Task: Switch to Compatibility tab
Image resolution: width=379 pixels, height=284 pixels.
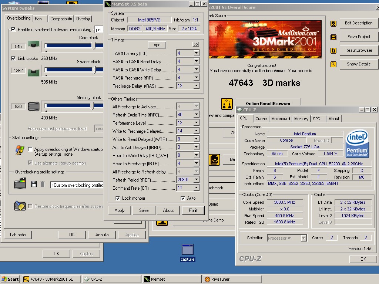Action: [x=61, y=19]
